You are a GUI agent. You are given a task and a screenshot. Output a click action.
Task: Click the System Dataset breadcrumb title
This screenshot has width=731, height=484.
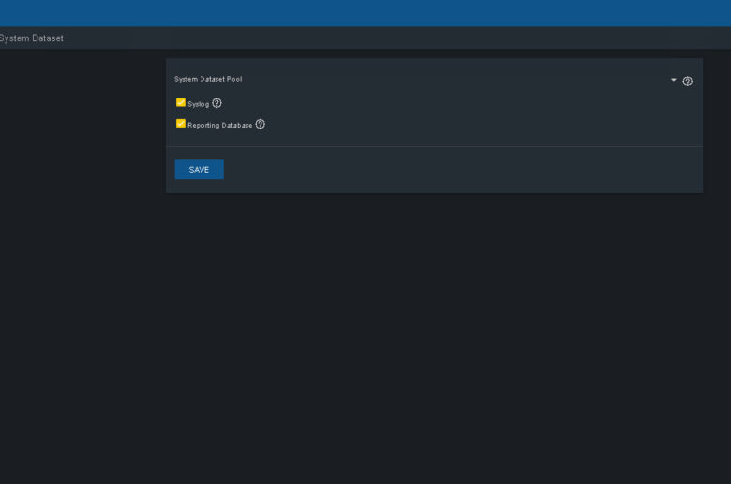coord(31,38)
